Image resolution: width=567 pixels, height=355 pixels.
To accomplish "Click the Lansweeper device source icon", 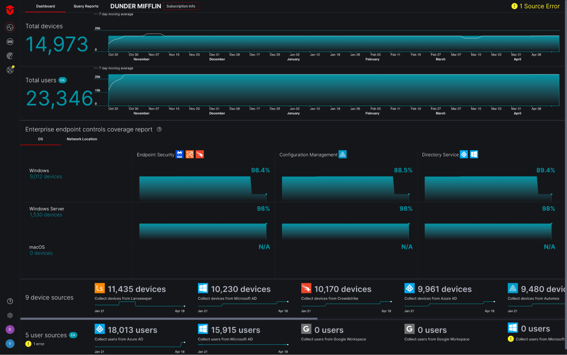I will pos(100,288).
